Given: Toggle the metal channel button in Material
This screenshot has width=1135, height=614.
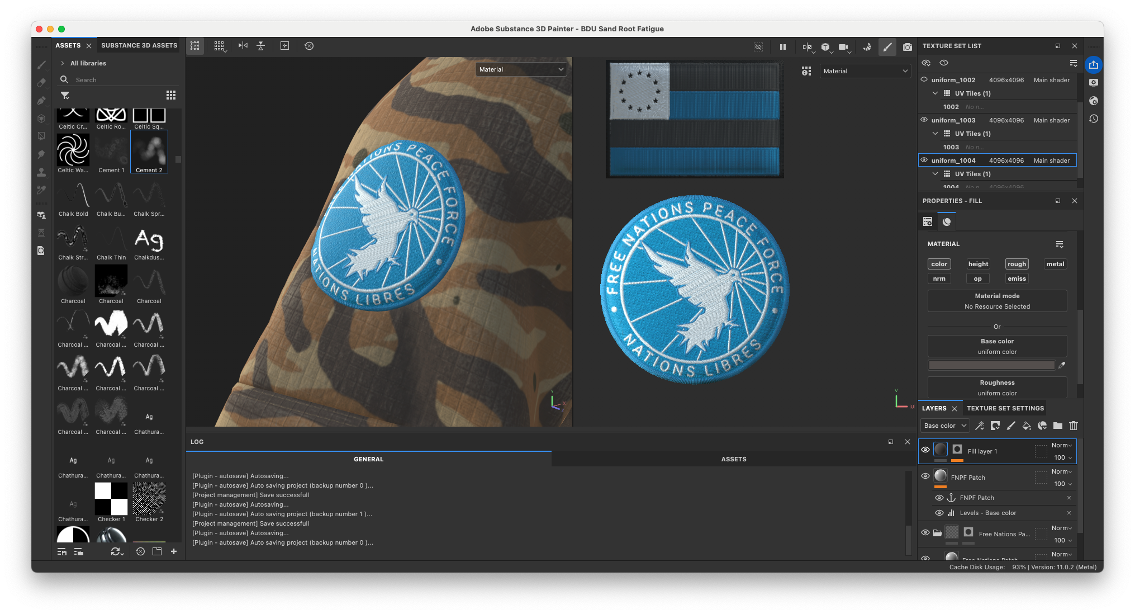Looking at the screenshot, I should tap(1055, 264).
